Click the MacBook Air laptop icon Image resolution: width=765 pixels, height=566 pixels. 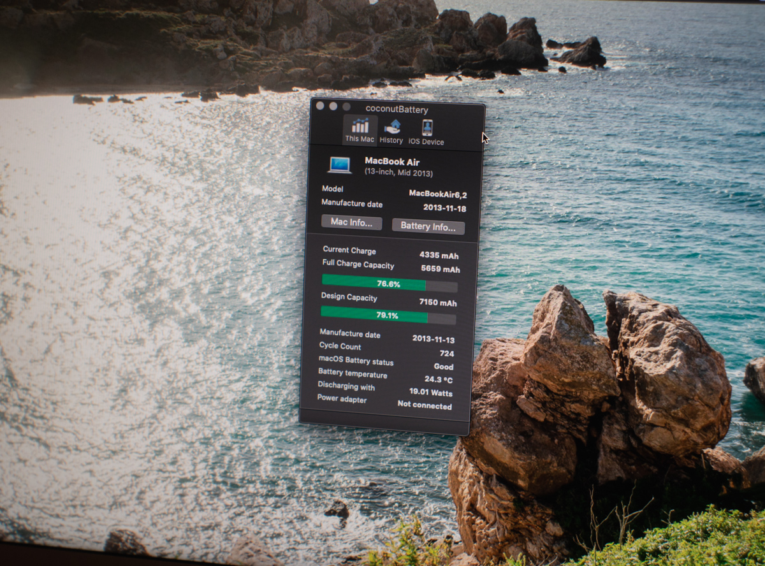340,165
